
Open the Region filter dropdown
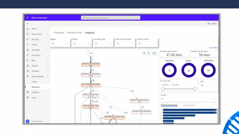pos(60,43)
